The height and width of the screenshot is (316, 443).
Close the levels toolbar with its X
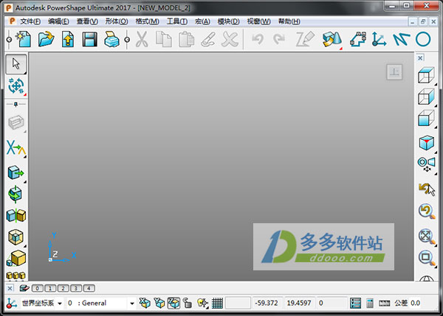[10, 288]
